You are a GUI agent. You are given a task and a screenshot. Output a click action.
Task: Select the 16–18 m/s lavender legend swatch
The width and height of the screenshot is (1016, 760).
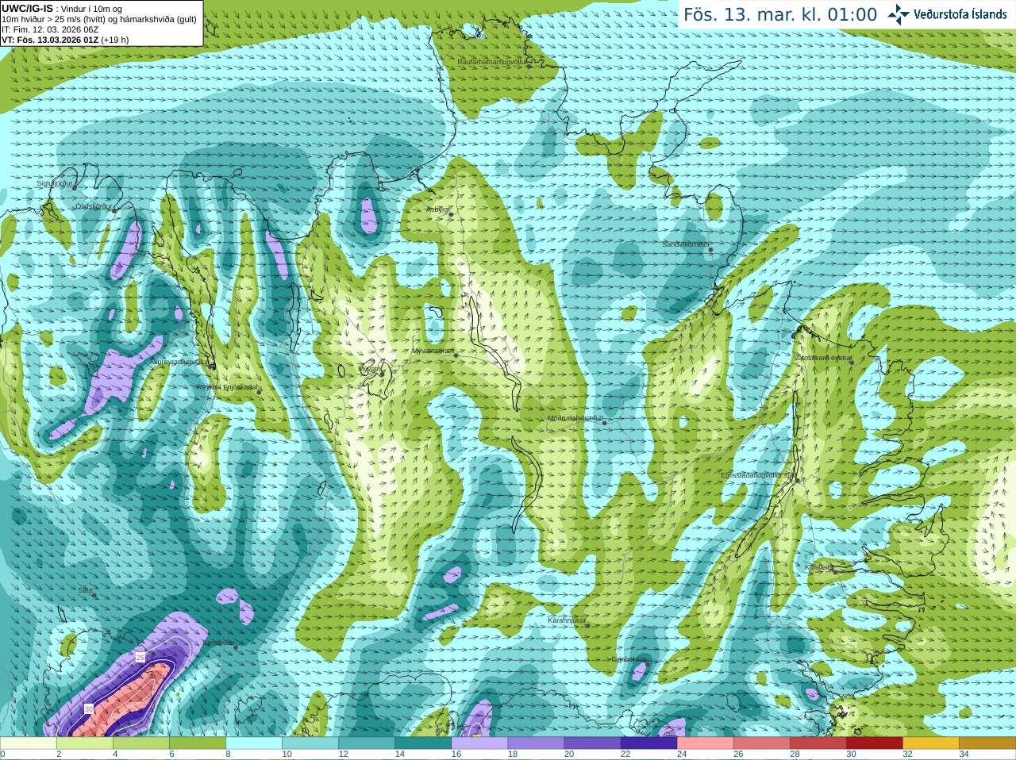point(479,743)
